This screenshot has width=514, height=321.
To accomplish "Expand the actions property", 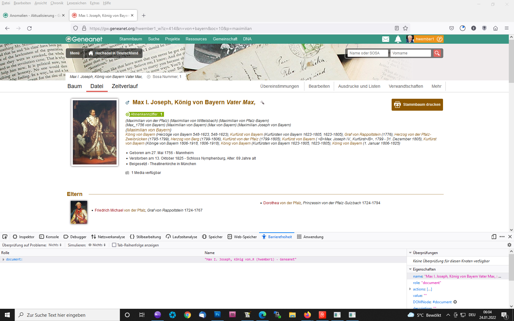I will tap(410, 289).
